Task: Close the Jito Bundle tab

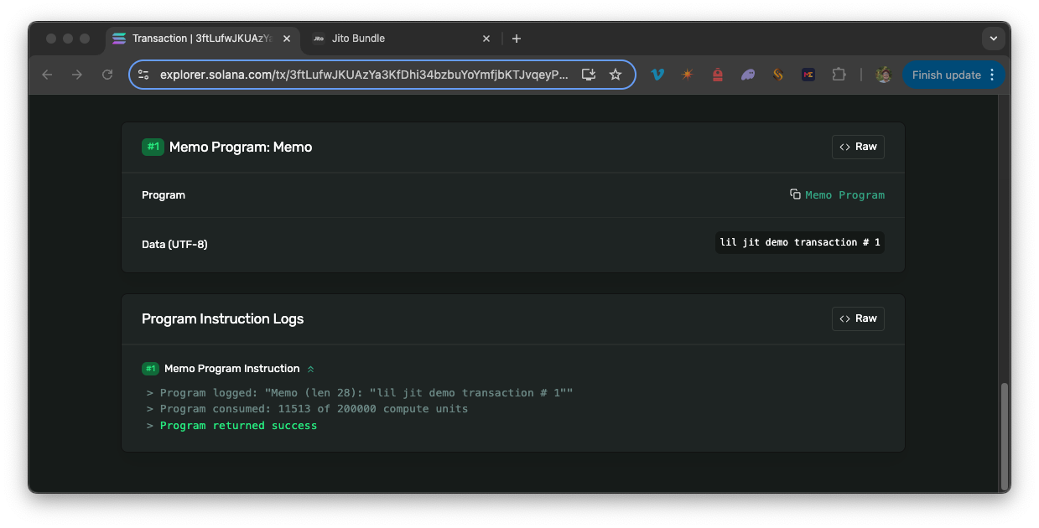Action: 486,39
